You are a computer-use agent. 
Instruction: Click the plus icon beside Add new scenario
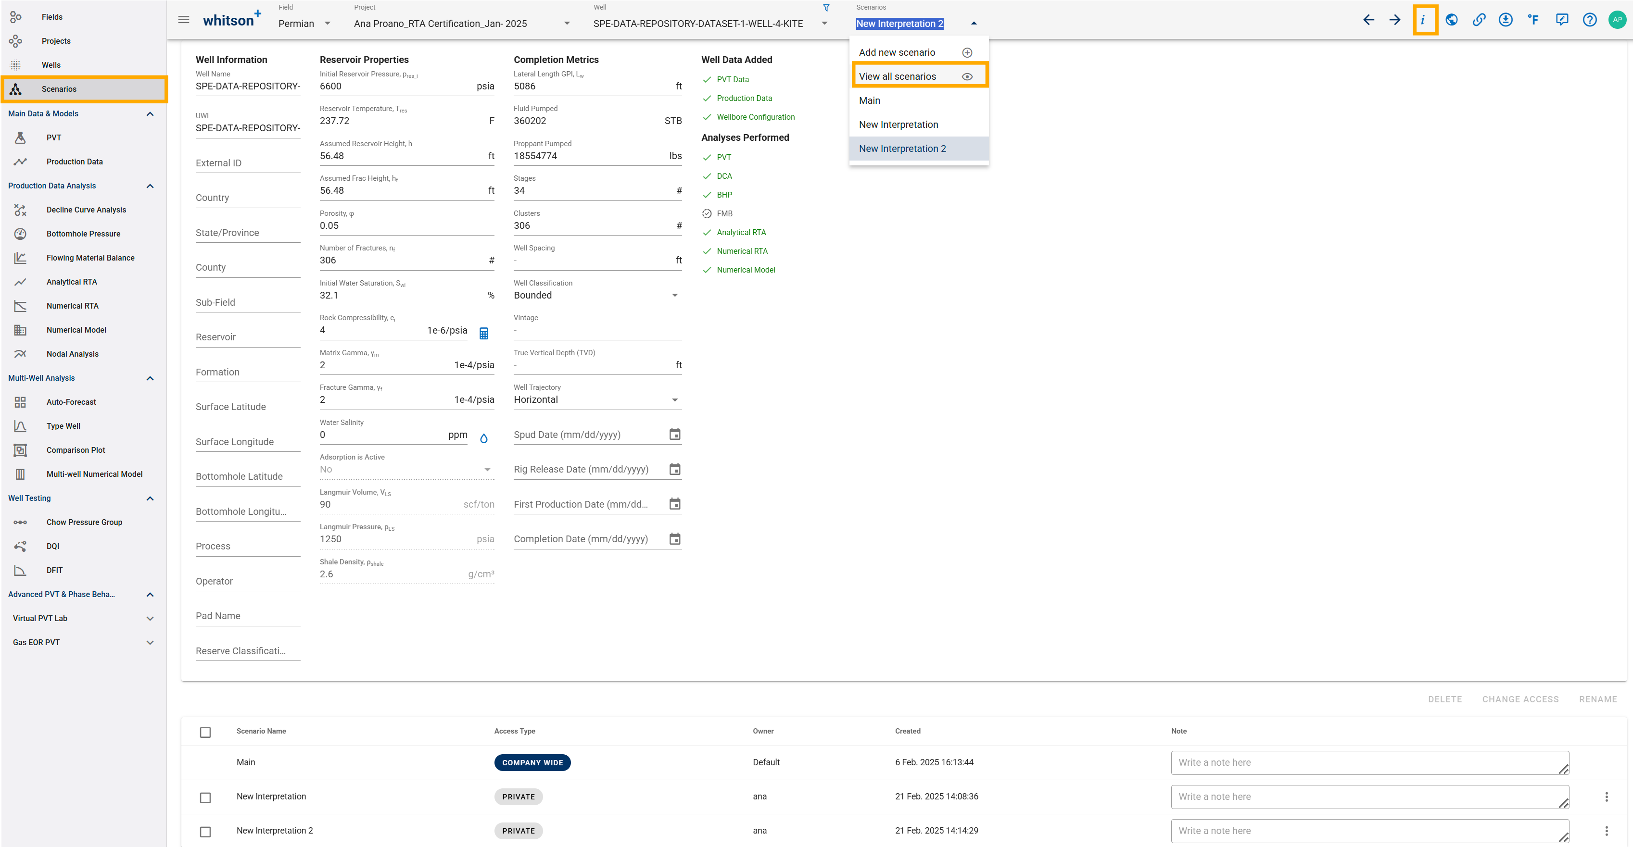click(967, 52)
